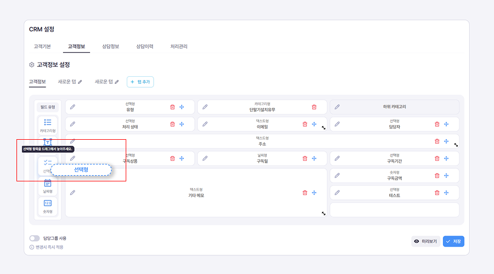Click move handle of 구독일 field
The width and height of the screenshot is (494, 274).
tap(314, 158)
